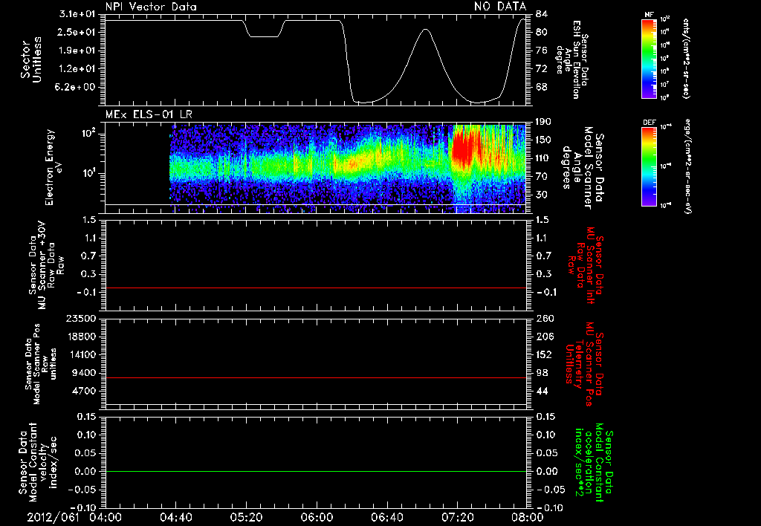Click the '2.5e+01' sector tick label

[x=77, y=32]
